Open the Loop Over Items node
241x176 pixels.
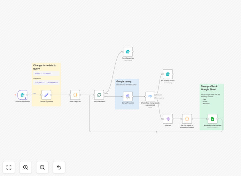(99, 95)
